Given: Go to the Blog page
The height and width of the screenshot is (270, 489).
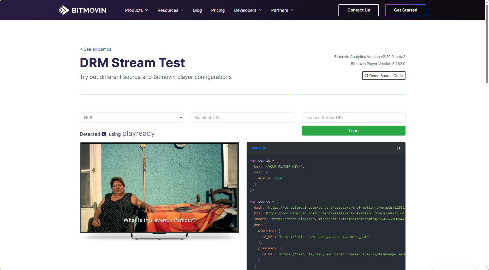Looking at the screenshot, I should [197, 10].
